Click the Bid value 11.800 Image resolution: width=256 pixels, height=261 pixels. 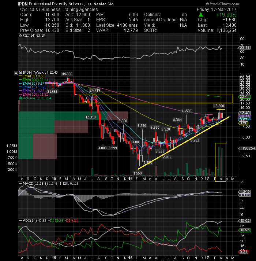[83, 25]
